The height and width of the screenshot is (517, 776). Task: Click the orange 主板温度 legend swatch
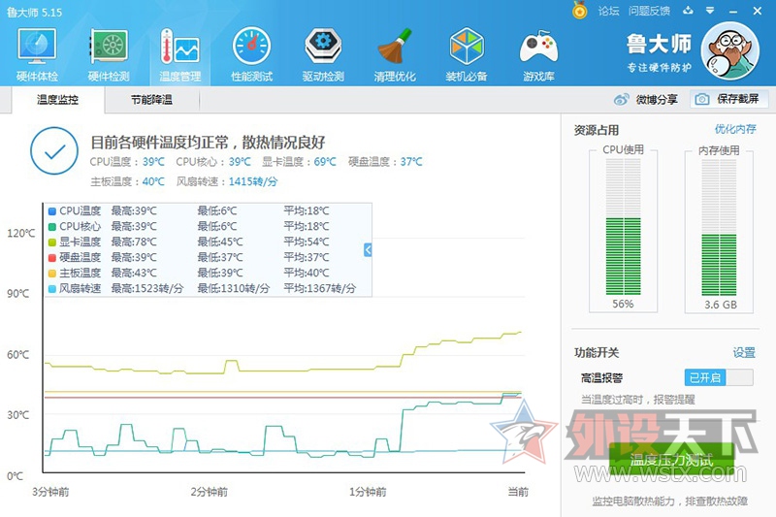point(52,273)
